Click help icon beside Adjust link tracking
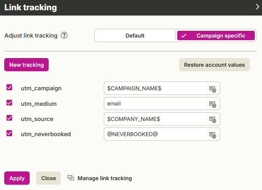Image resolution: width=262 pixels, height=190 pixels. pos(64,35)
